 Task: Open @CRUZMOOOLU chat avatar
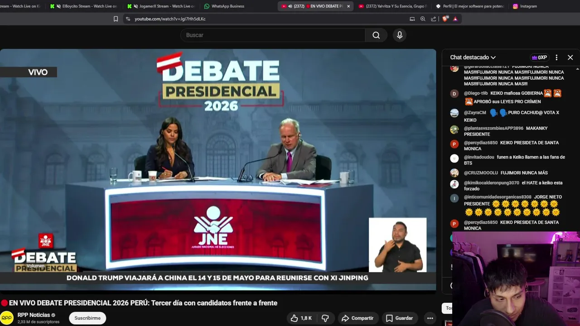(x=454, y=173)
